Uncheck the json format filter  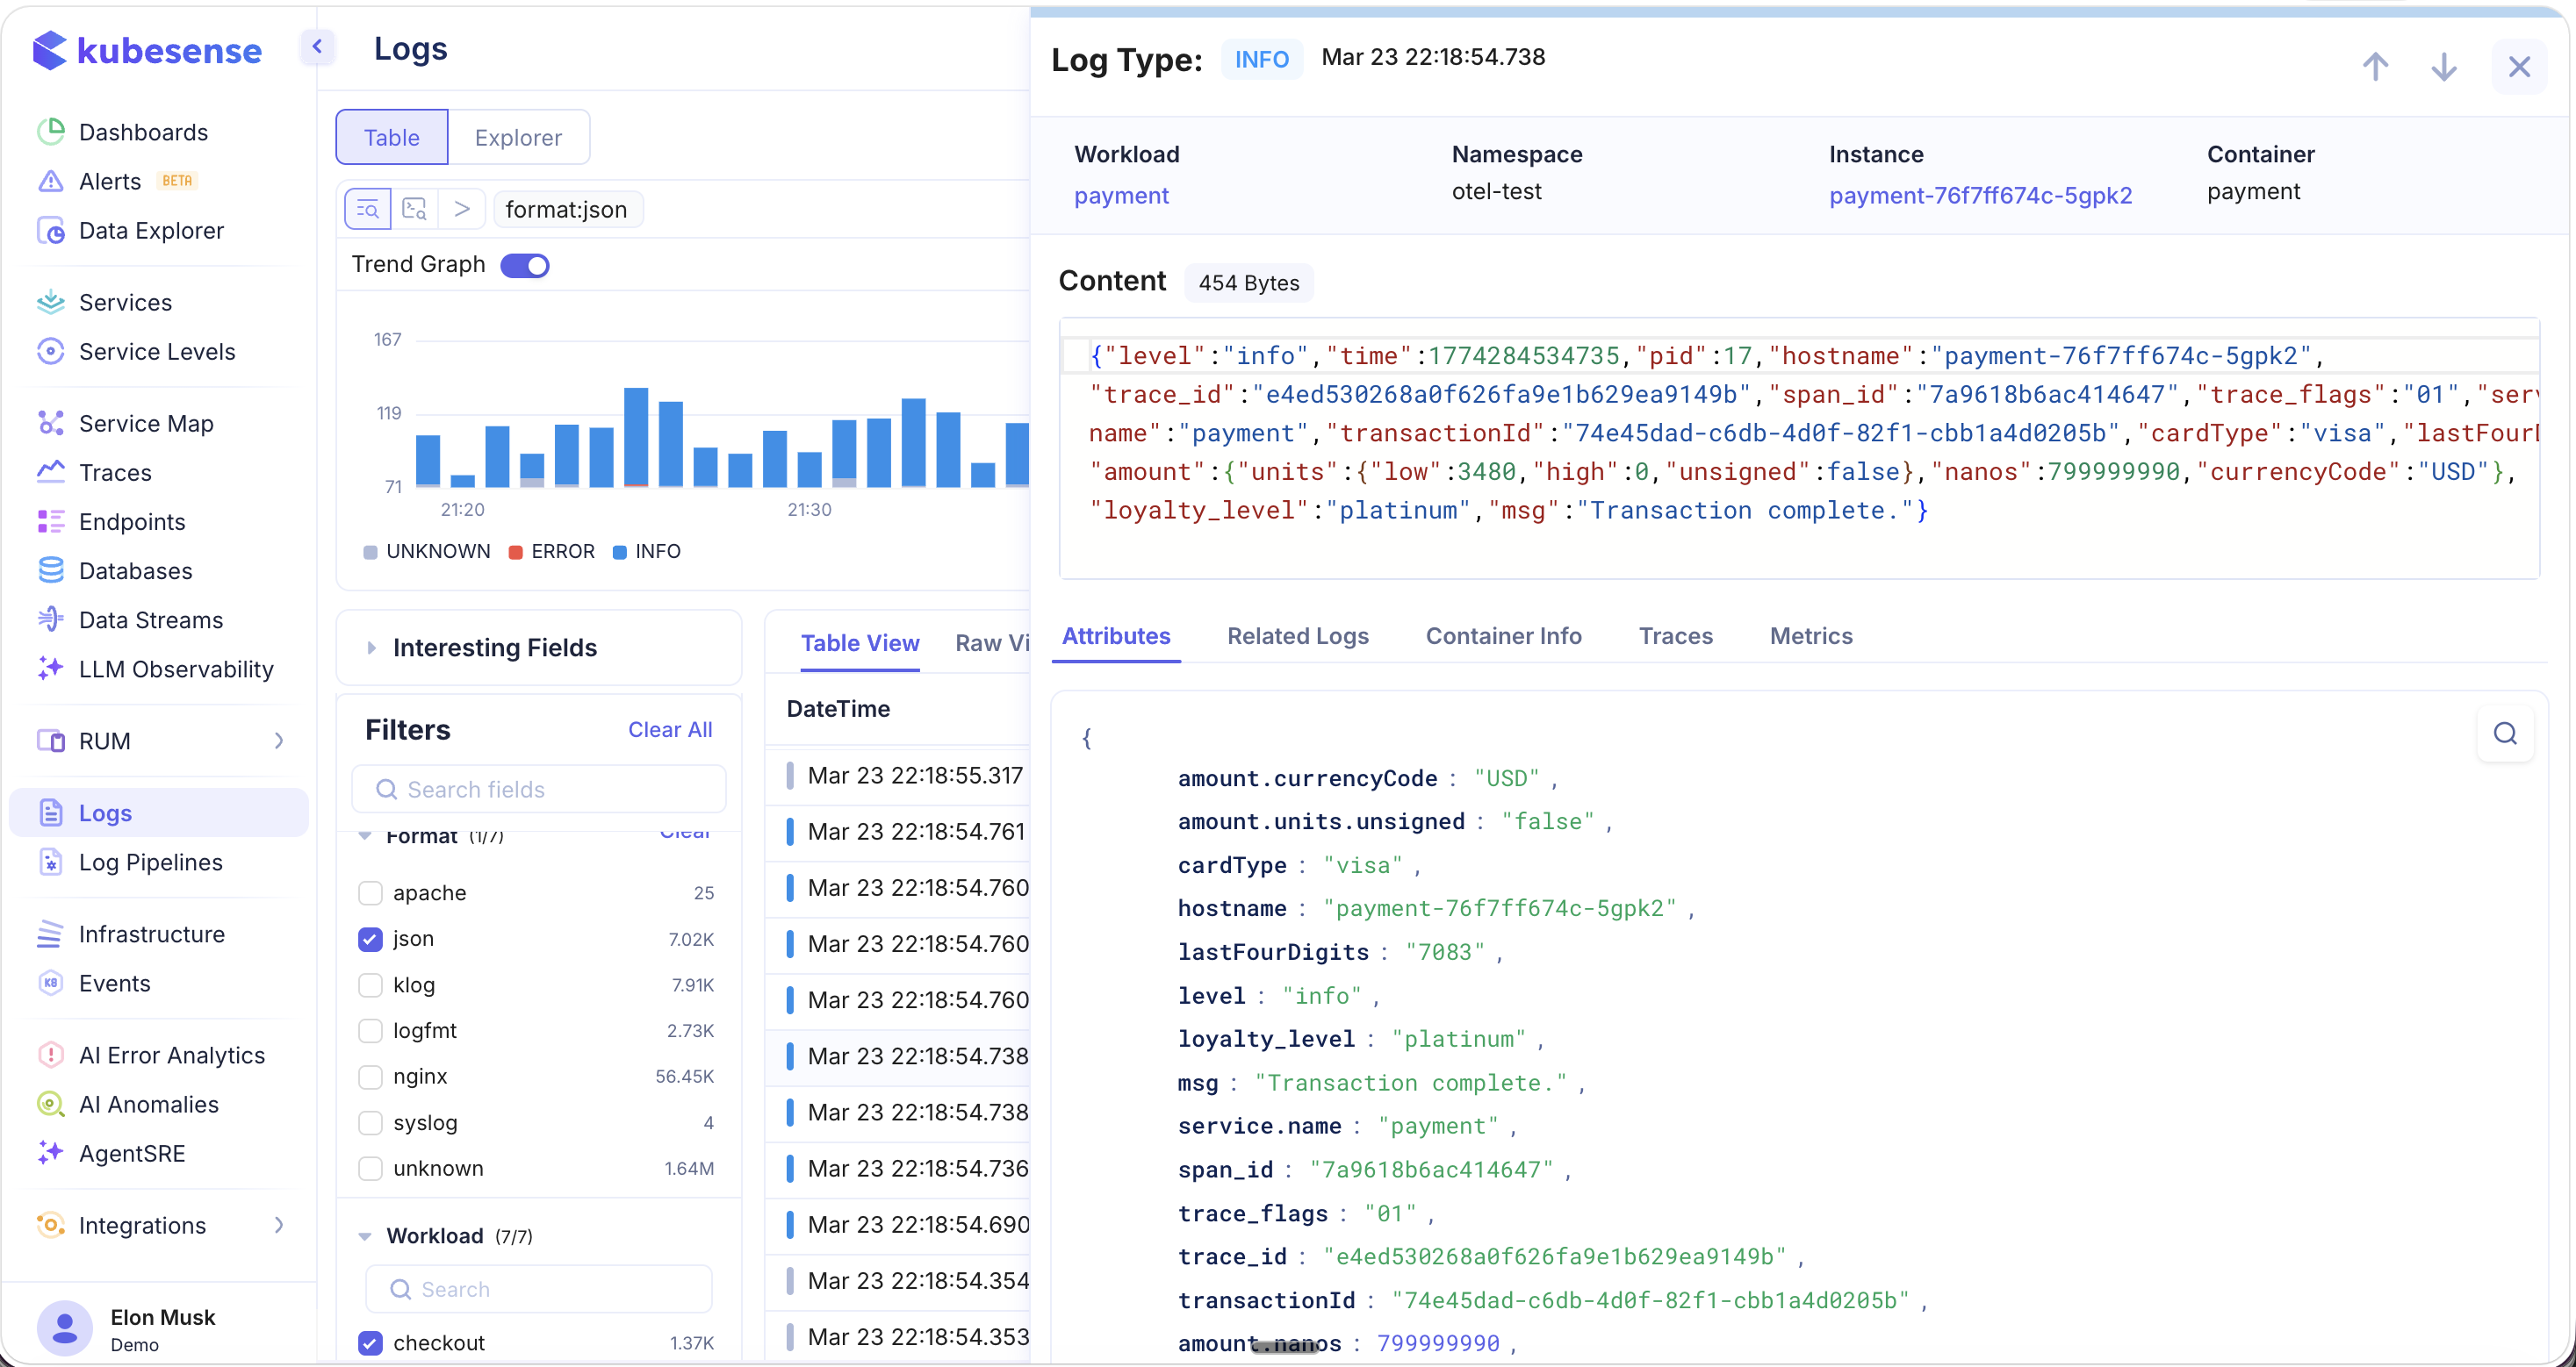tap(371, 940)
